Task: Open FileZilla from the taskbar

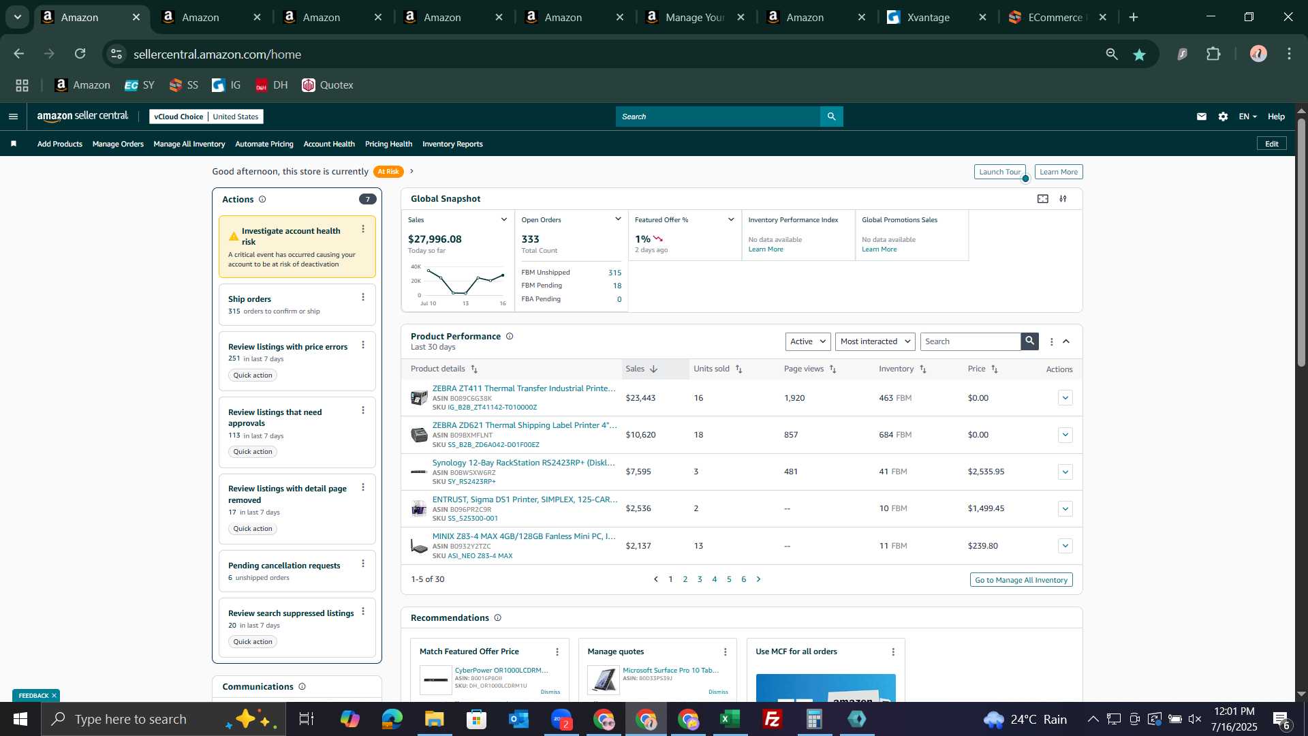Action: tap(772, 719)
